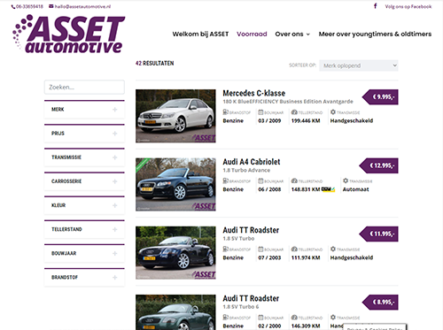Image resolution: width=443 pixels, height=330 pixels.
Task: Click fuel pump icon on Mercedes C-klasse
Action: pos(226,112)
